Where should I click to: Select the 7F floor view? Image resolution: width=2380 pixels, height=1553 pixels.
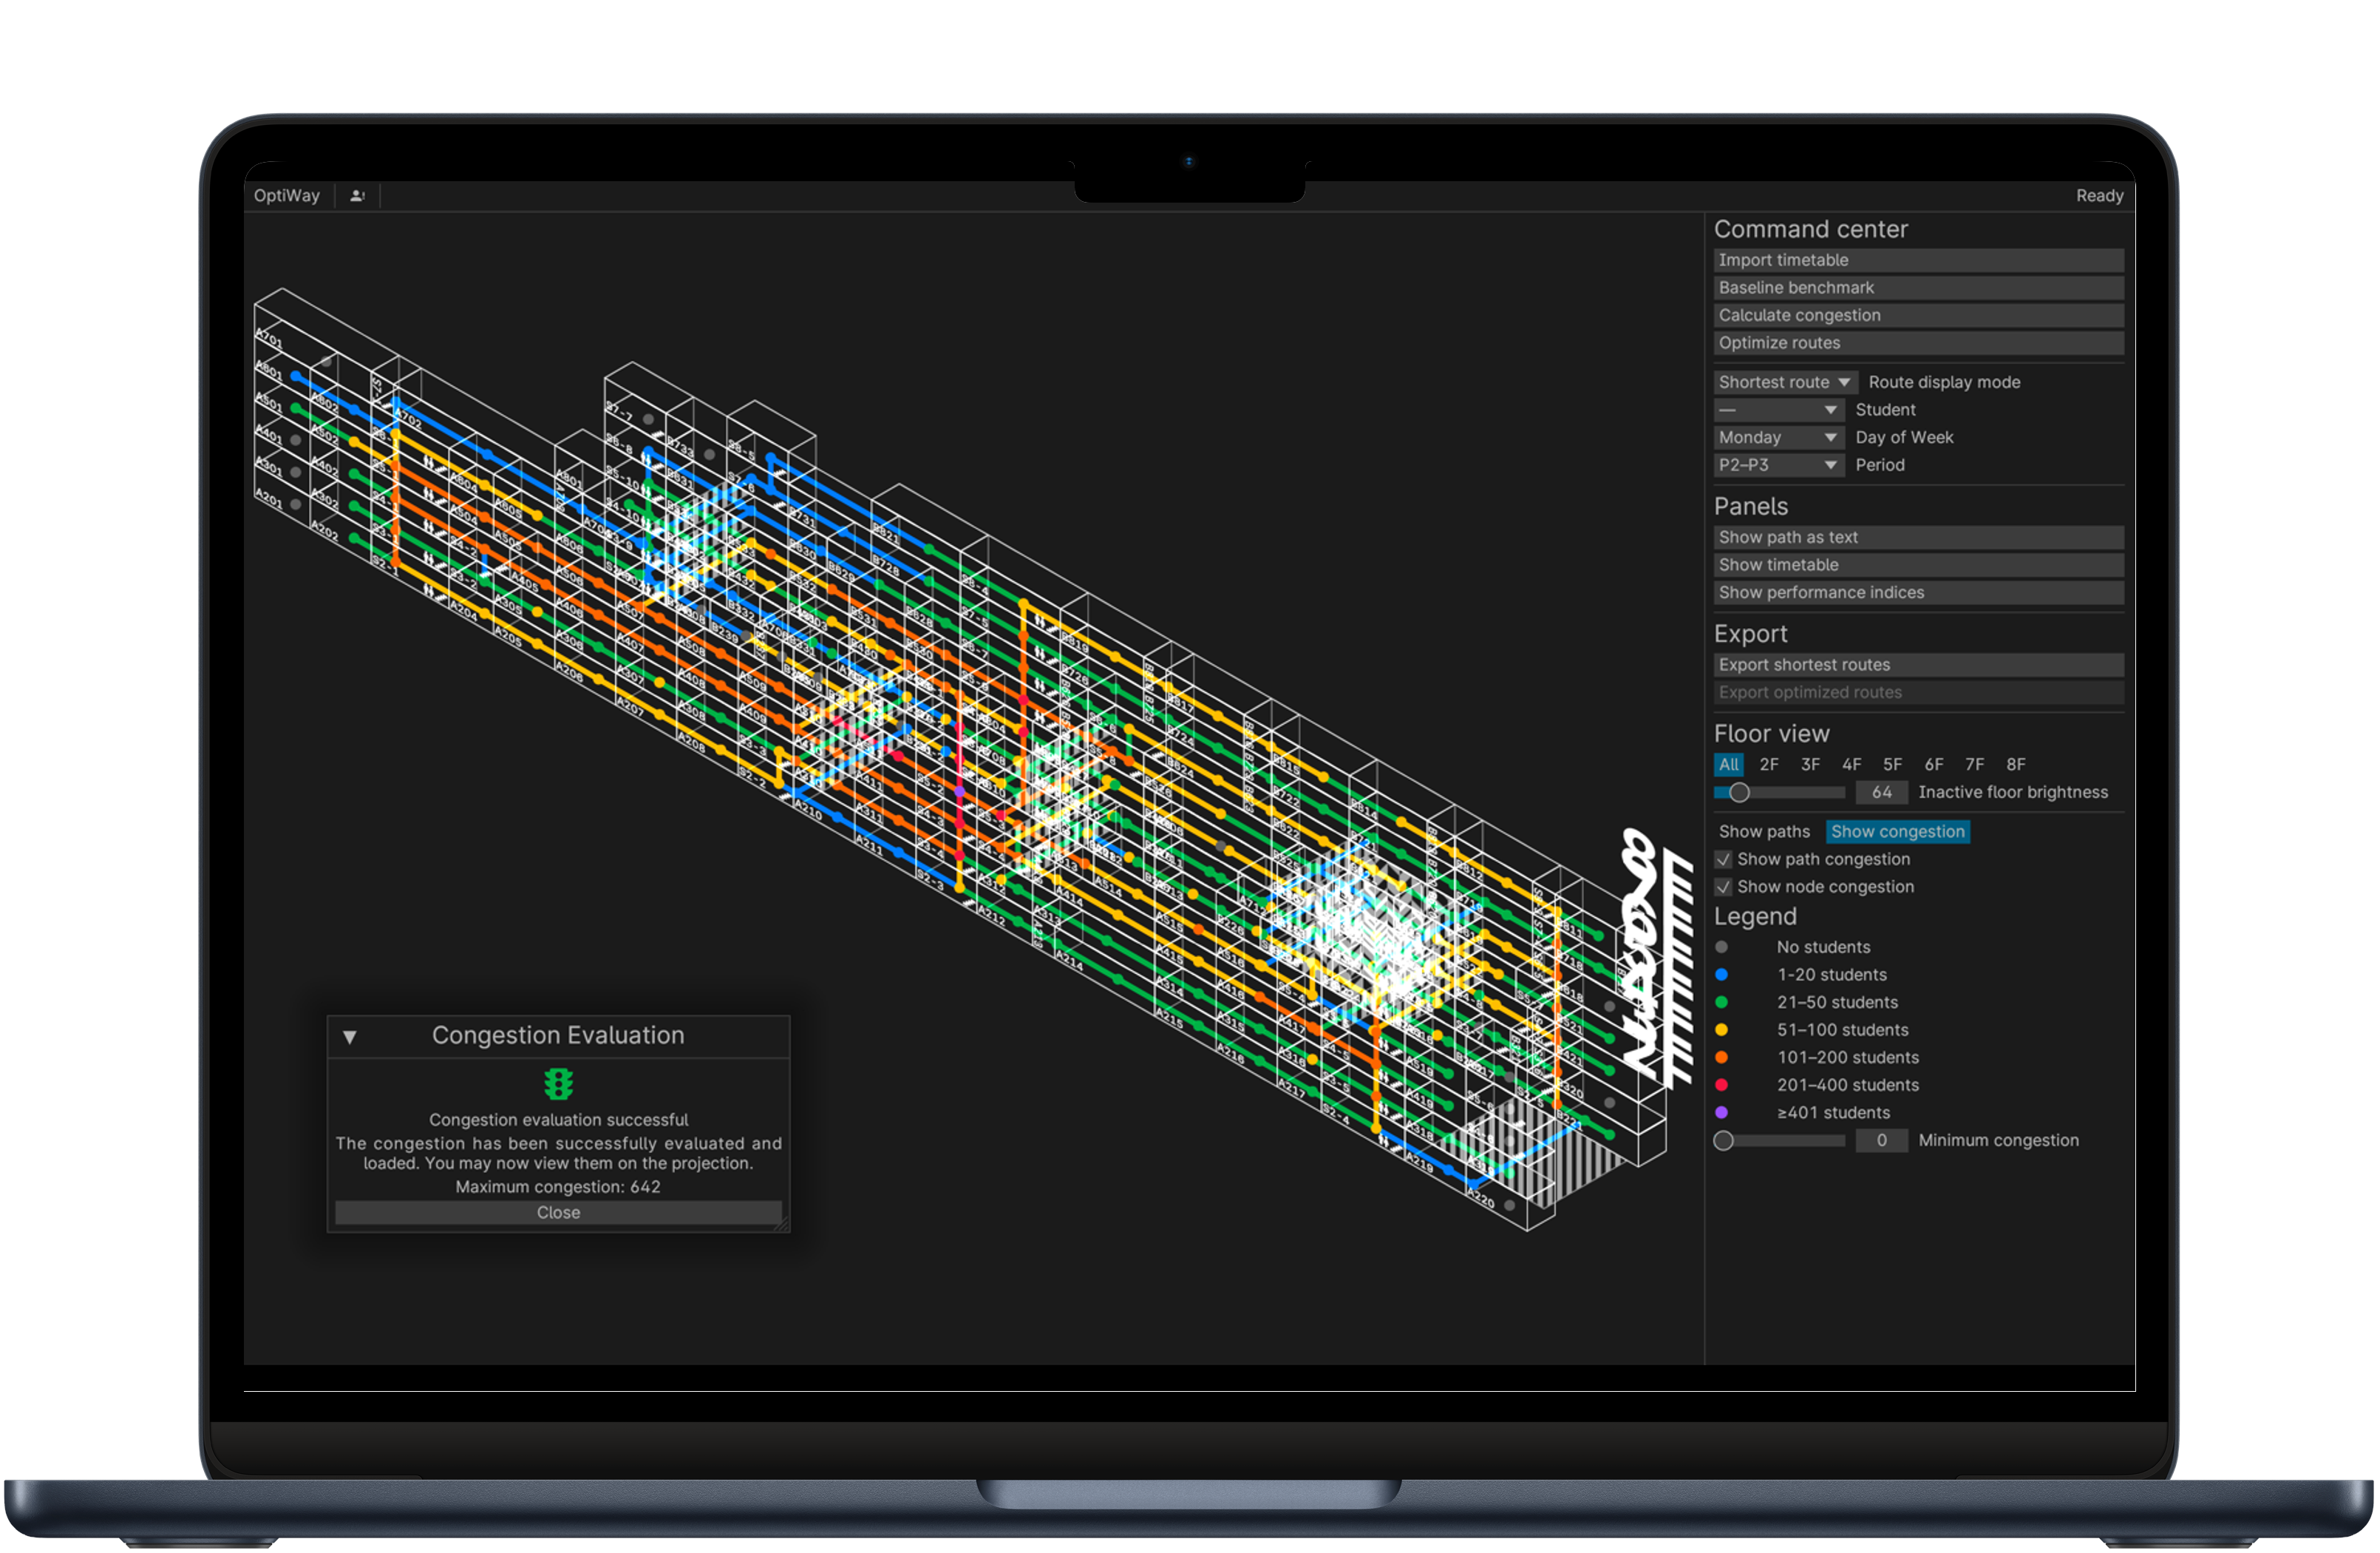[1974, 765]
